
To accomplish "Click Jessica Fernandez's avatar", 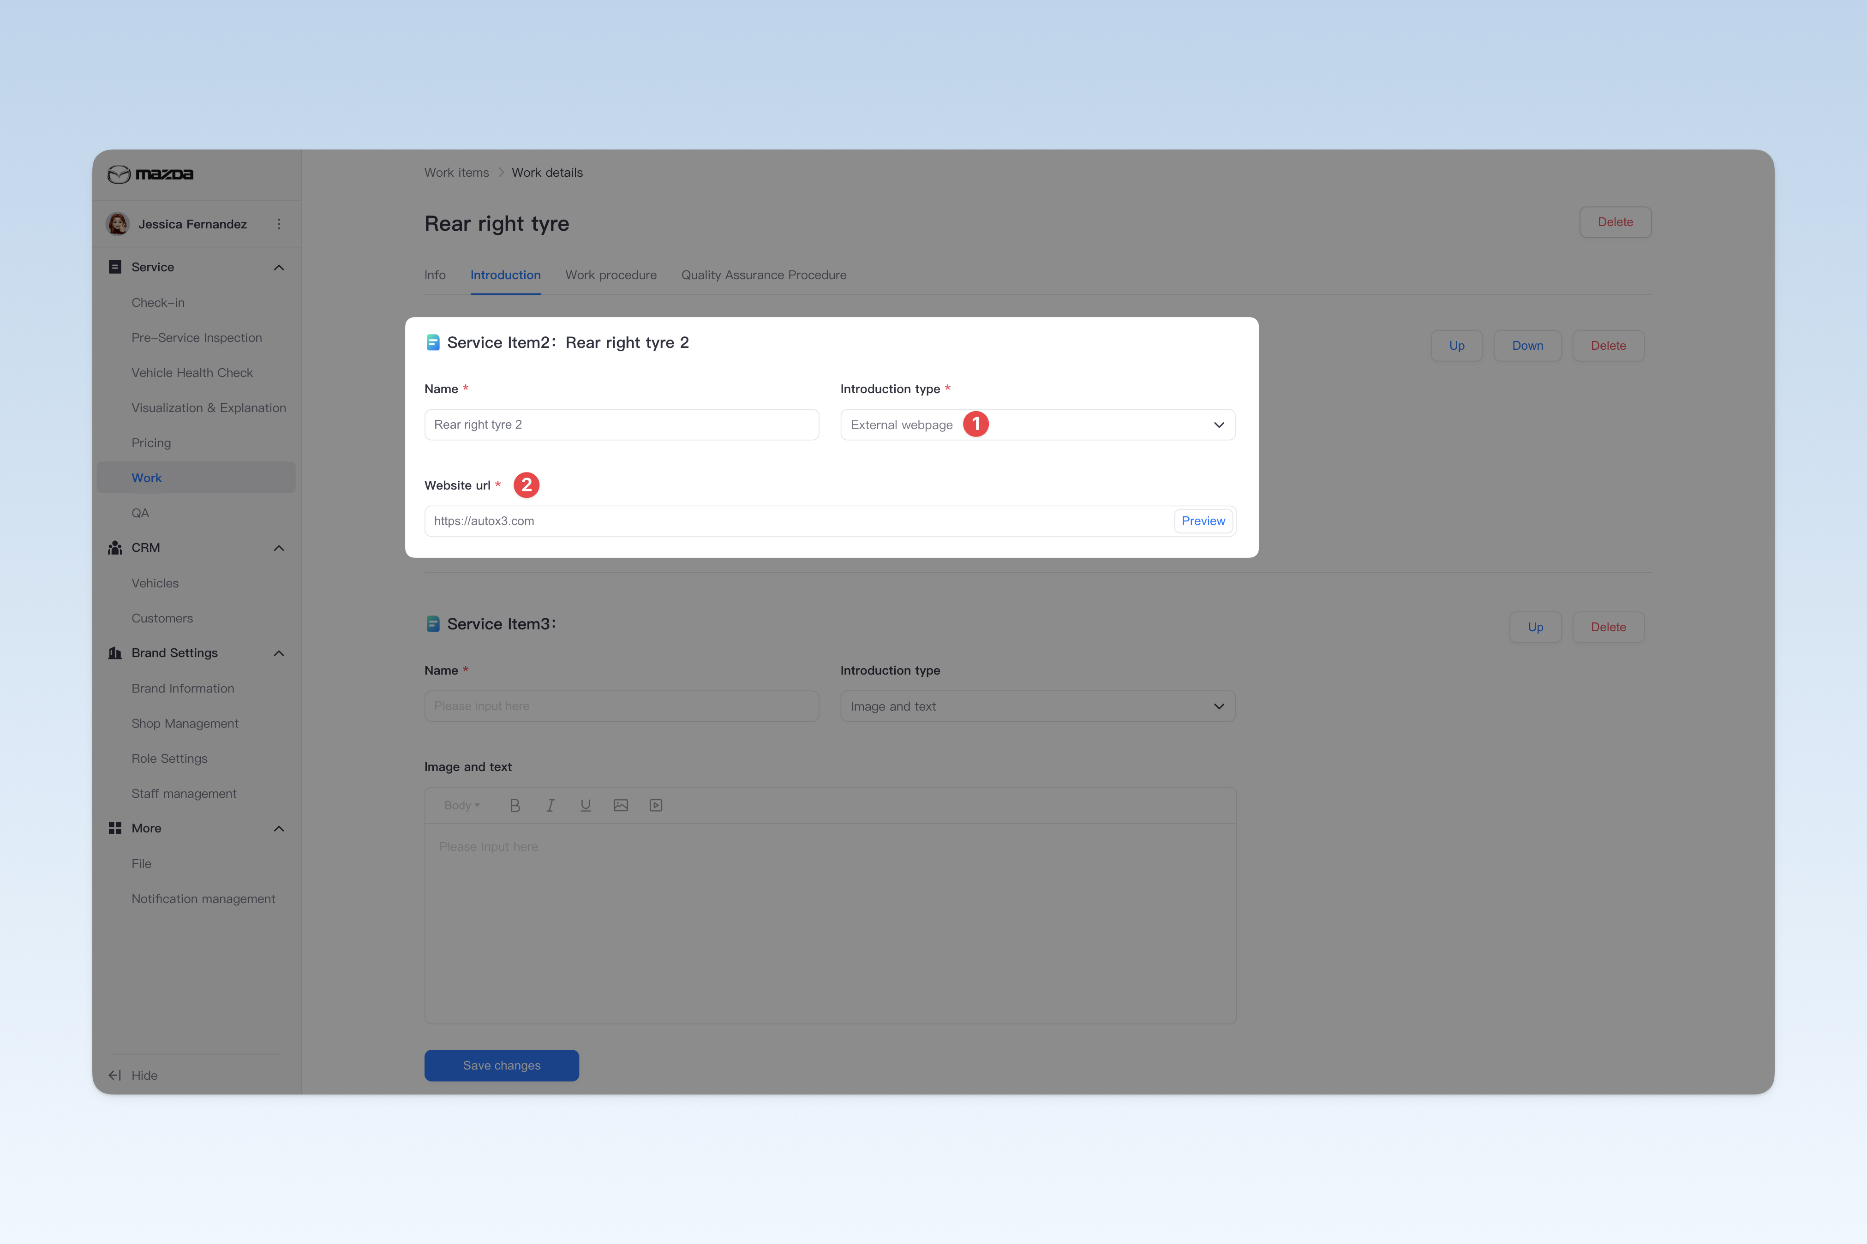I will coord(118,224).
